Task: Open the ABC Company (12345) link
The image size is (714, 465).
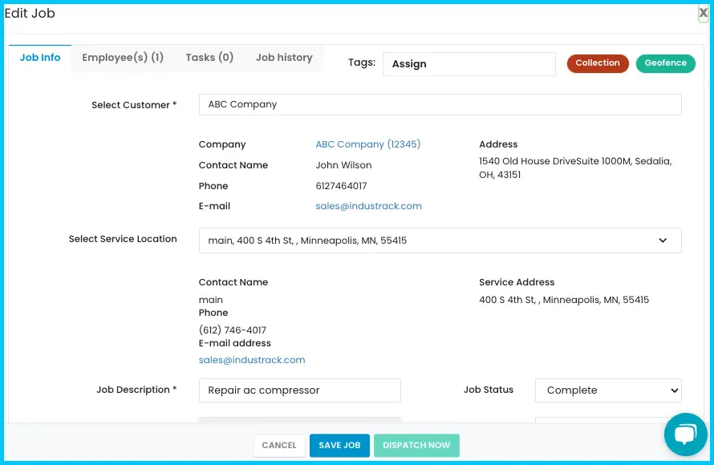Action: [x=368, y=144]
